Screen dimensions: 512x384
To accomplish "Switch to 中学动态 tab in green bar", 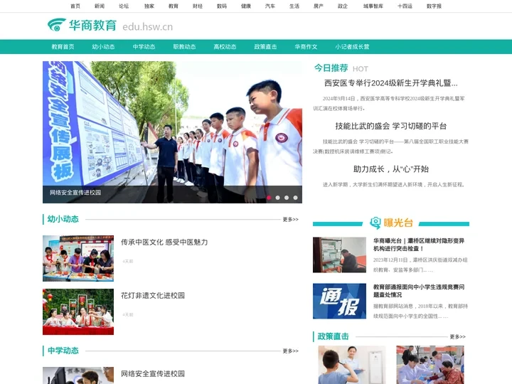I will coord(144,47).
